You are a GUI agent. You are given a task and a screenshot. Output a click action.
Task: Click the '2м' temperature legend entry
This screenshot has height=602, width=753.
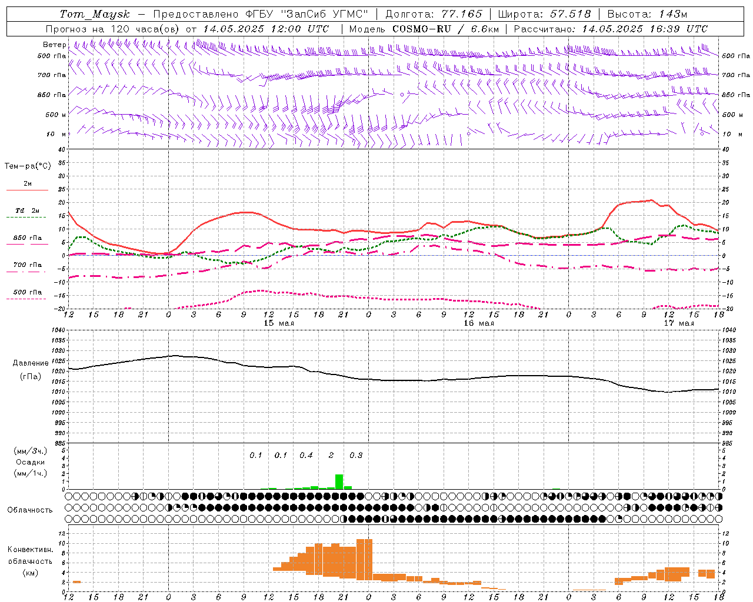[x=28, y=183]
